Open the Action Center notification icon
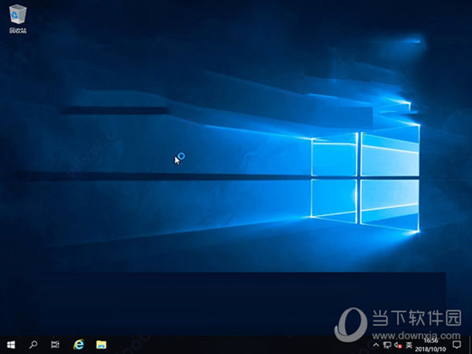 [x=457, y=345]
